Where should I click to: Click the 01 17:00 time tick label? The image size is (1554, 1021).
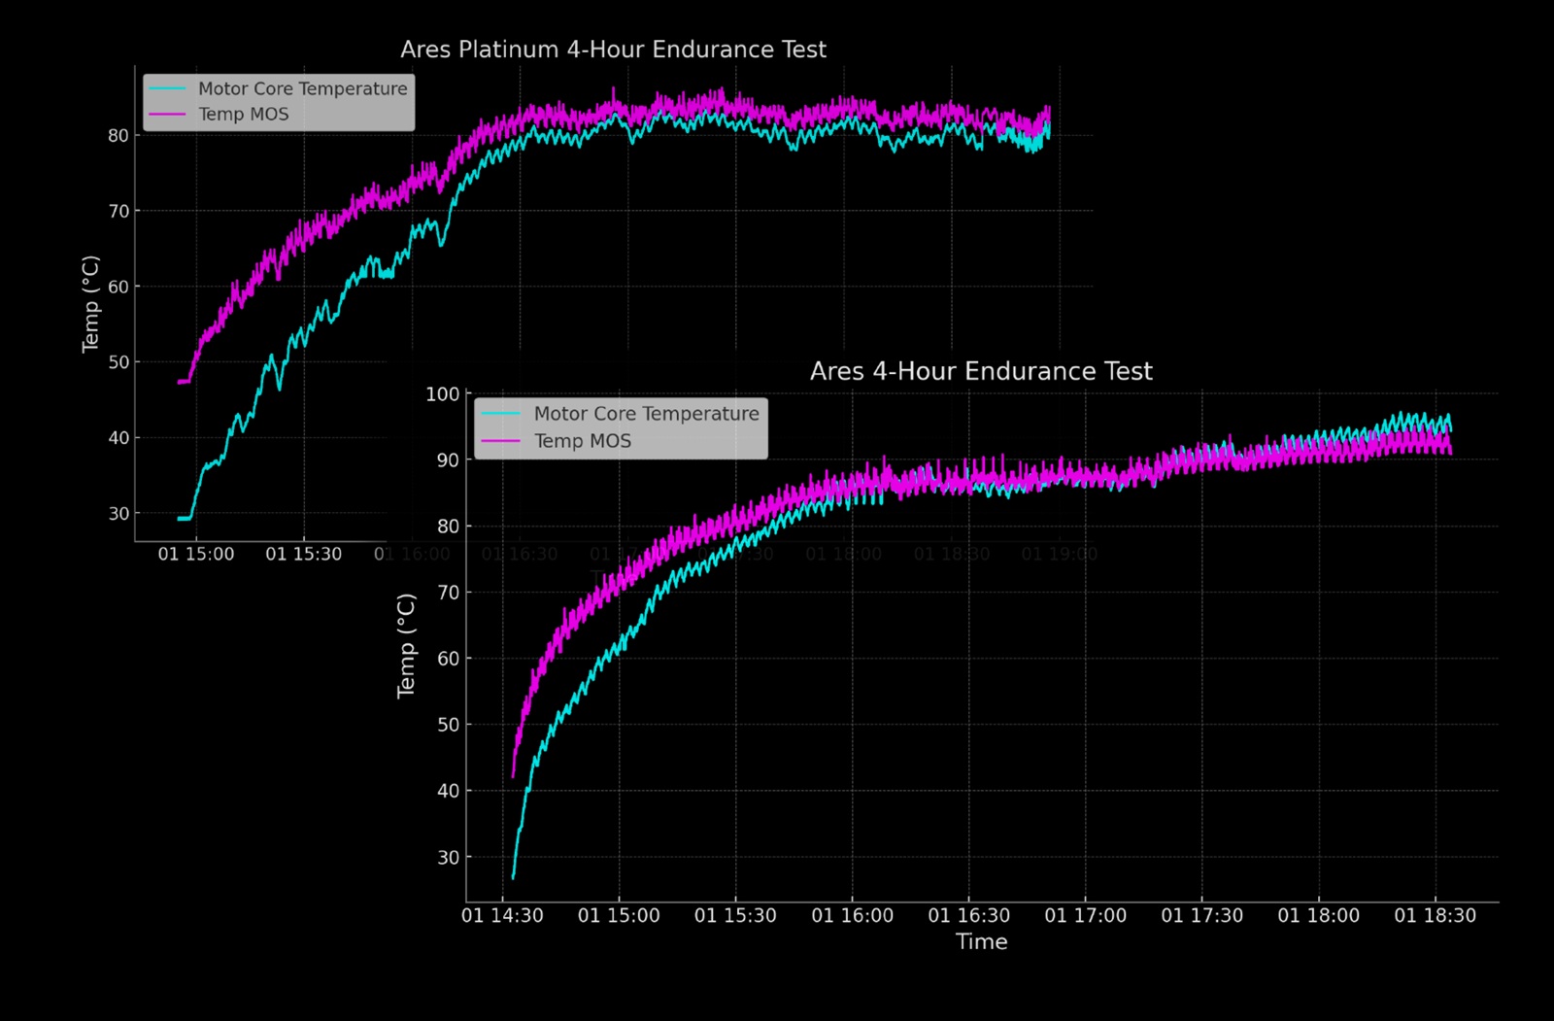point(1085,916)
